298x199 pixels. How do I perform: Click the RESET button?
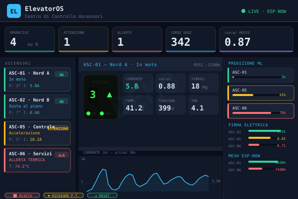102,196
